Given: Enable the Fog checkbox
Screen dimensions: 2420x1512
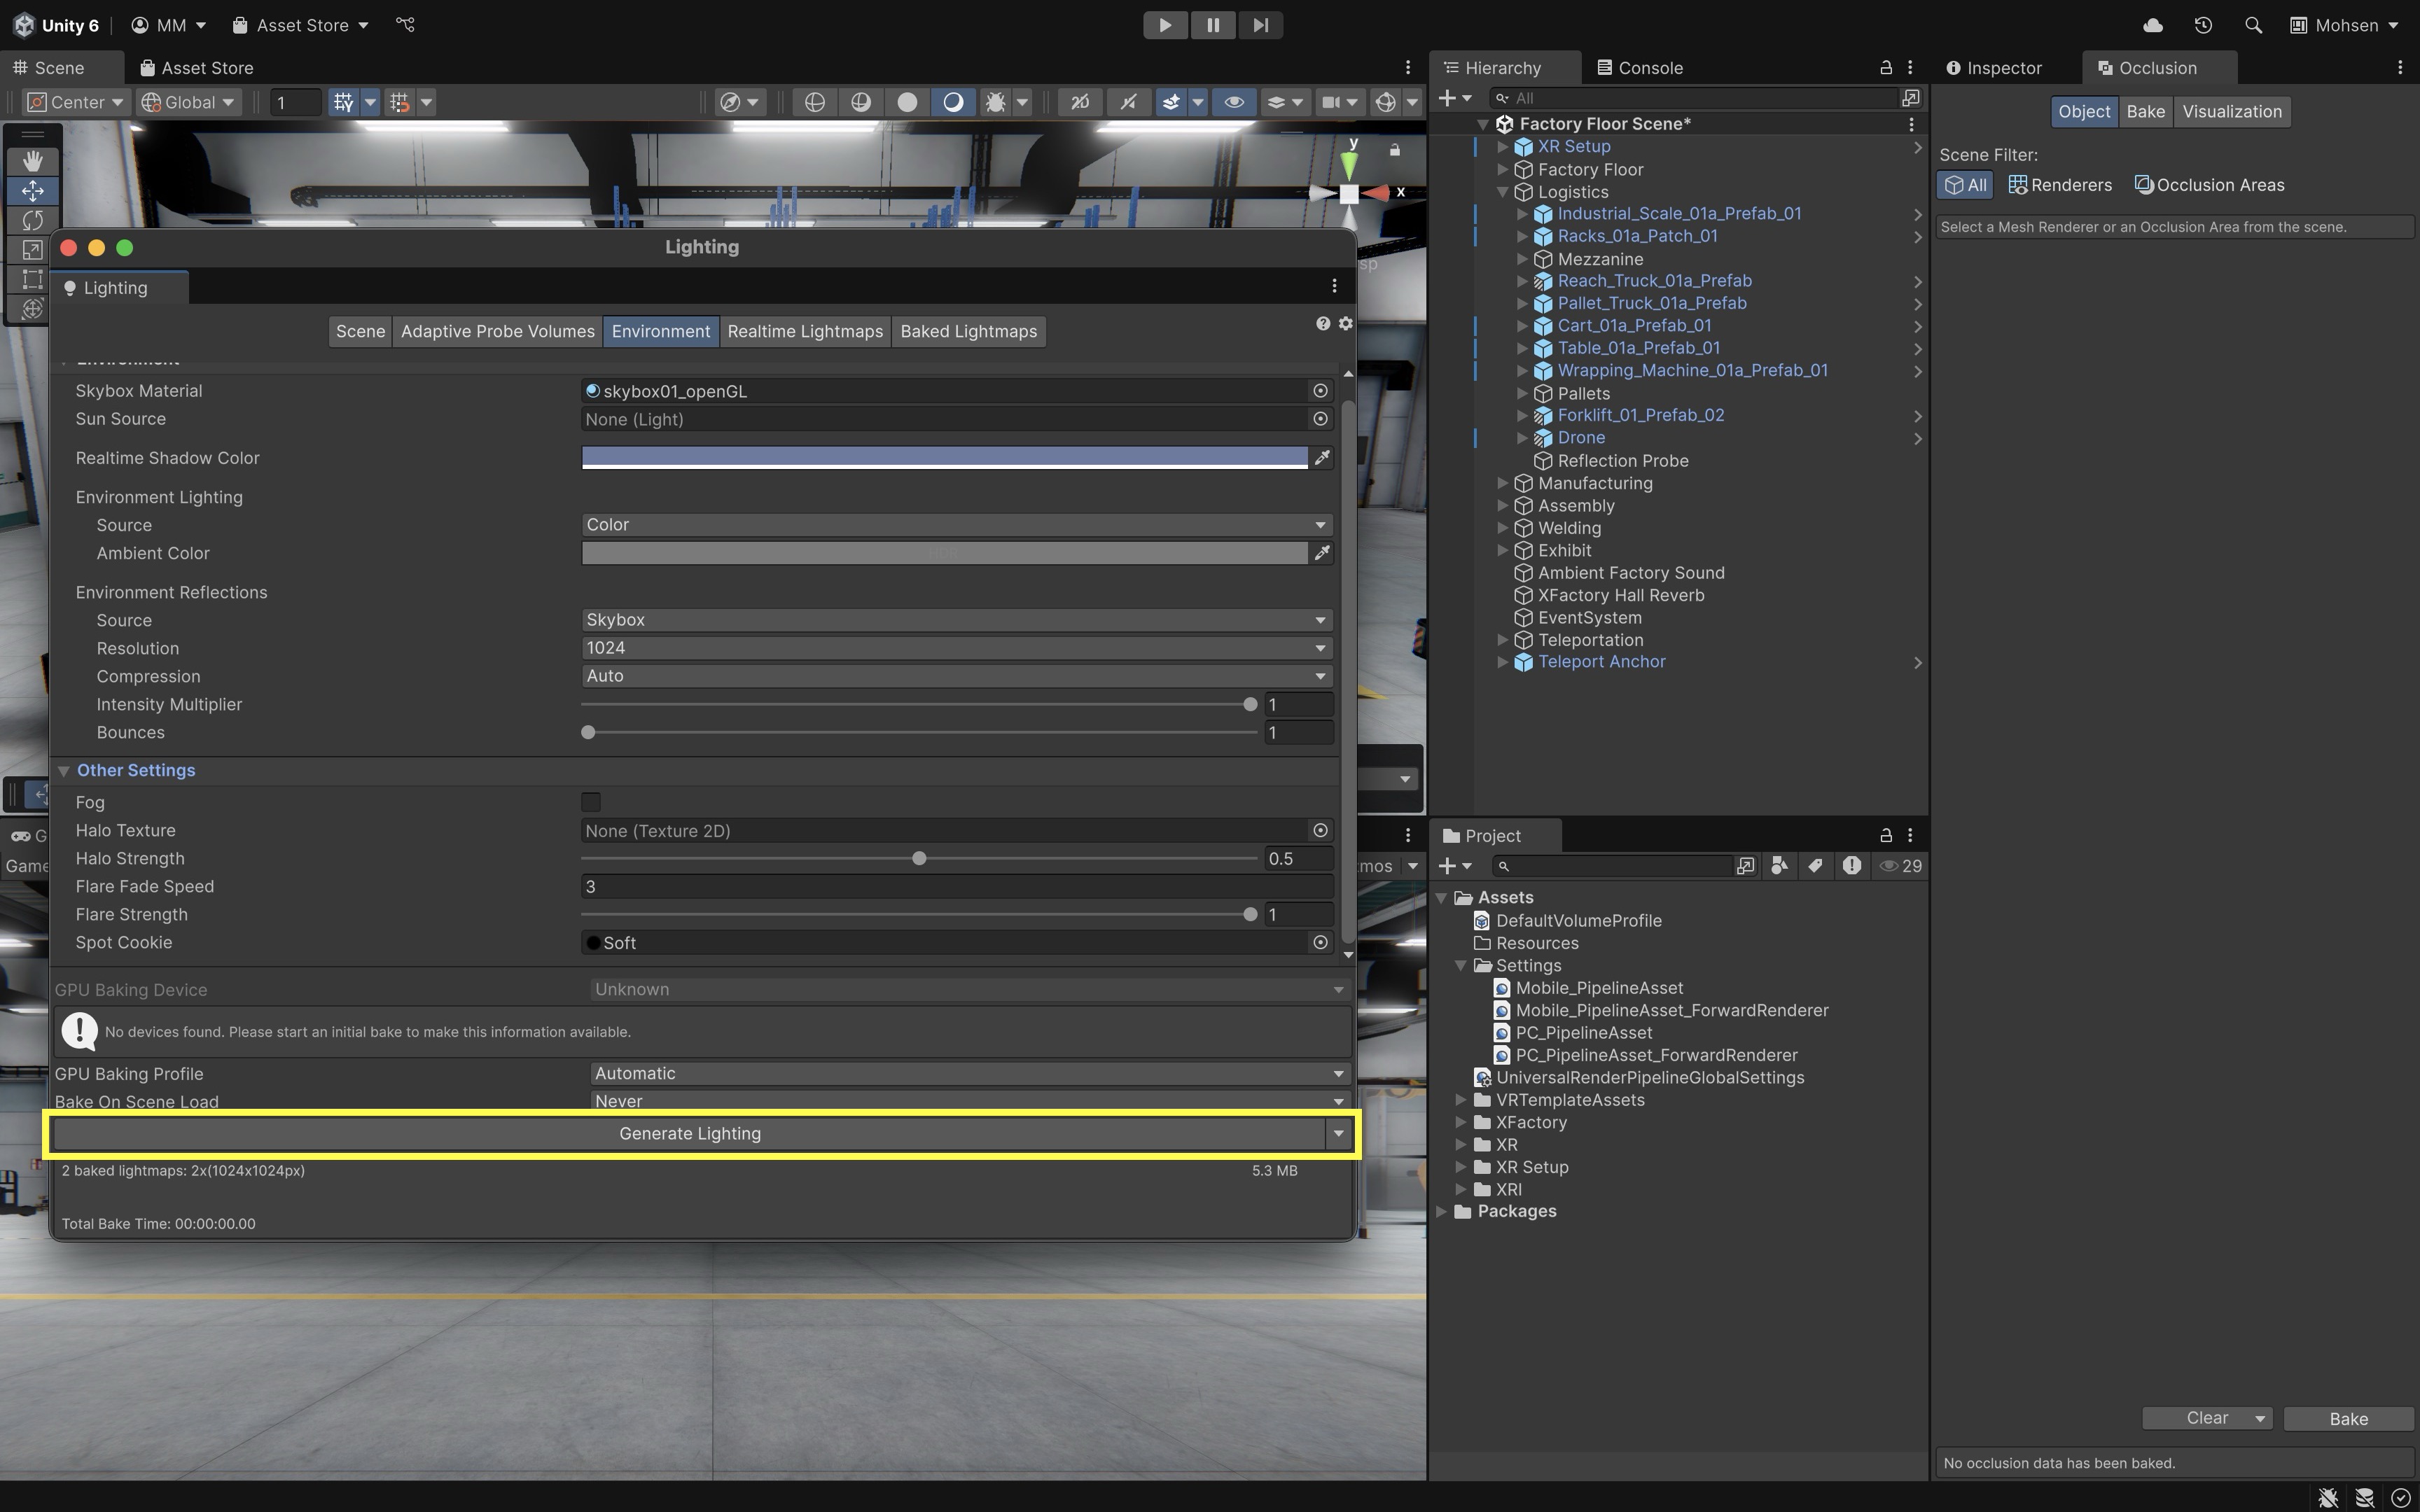Looking at the screenshot, I should (x=591, y=802).
